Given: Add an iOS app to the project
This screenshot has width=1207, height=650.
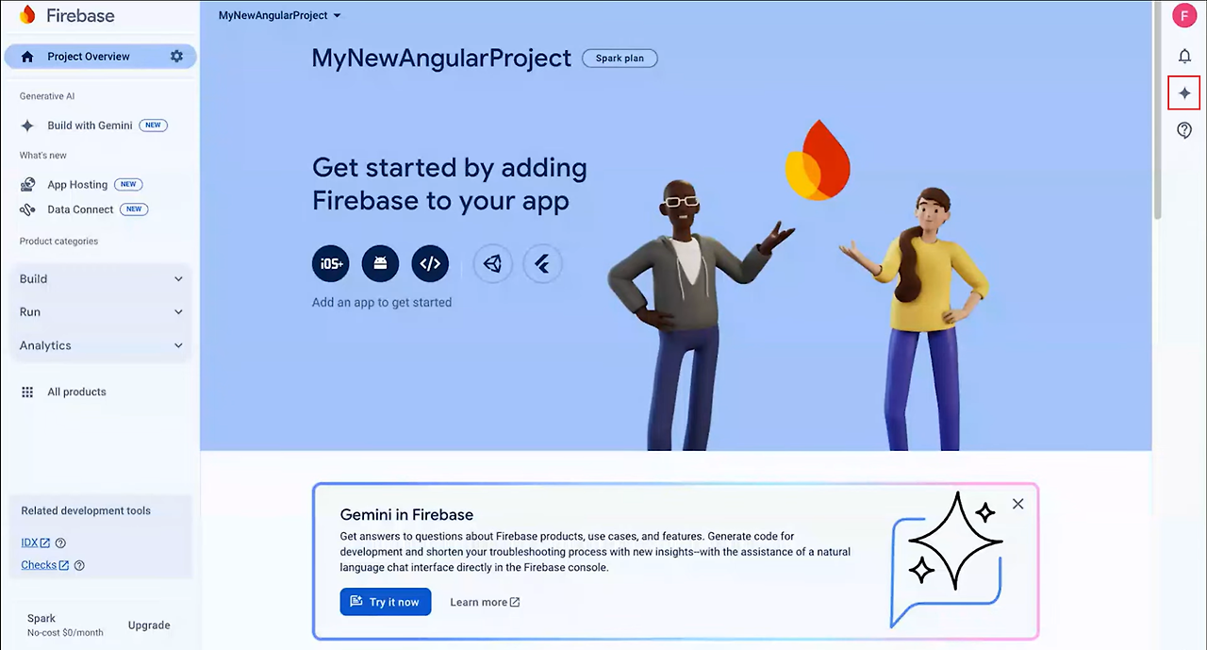Looking at the screenshot, I should point(331,264).
